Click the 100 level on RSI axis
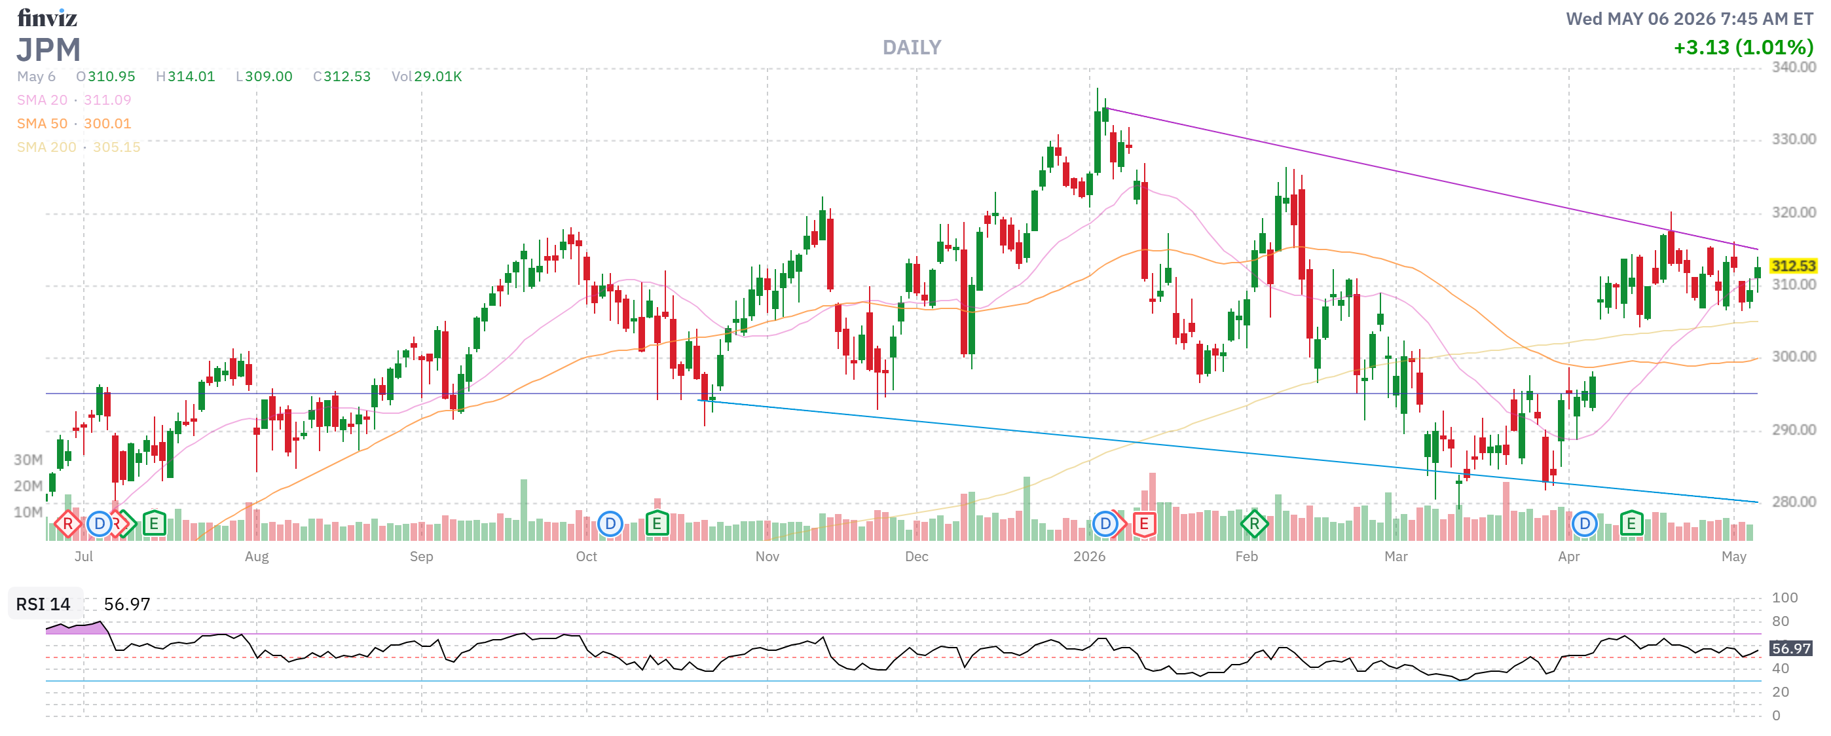The image size is (1831, 736). tap(1784, 597)
